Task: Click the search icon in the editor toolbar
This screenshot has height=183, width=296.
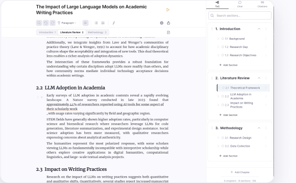Action: click(39, 23)
